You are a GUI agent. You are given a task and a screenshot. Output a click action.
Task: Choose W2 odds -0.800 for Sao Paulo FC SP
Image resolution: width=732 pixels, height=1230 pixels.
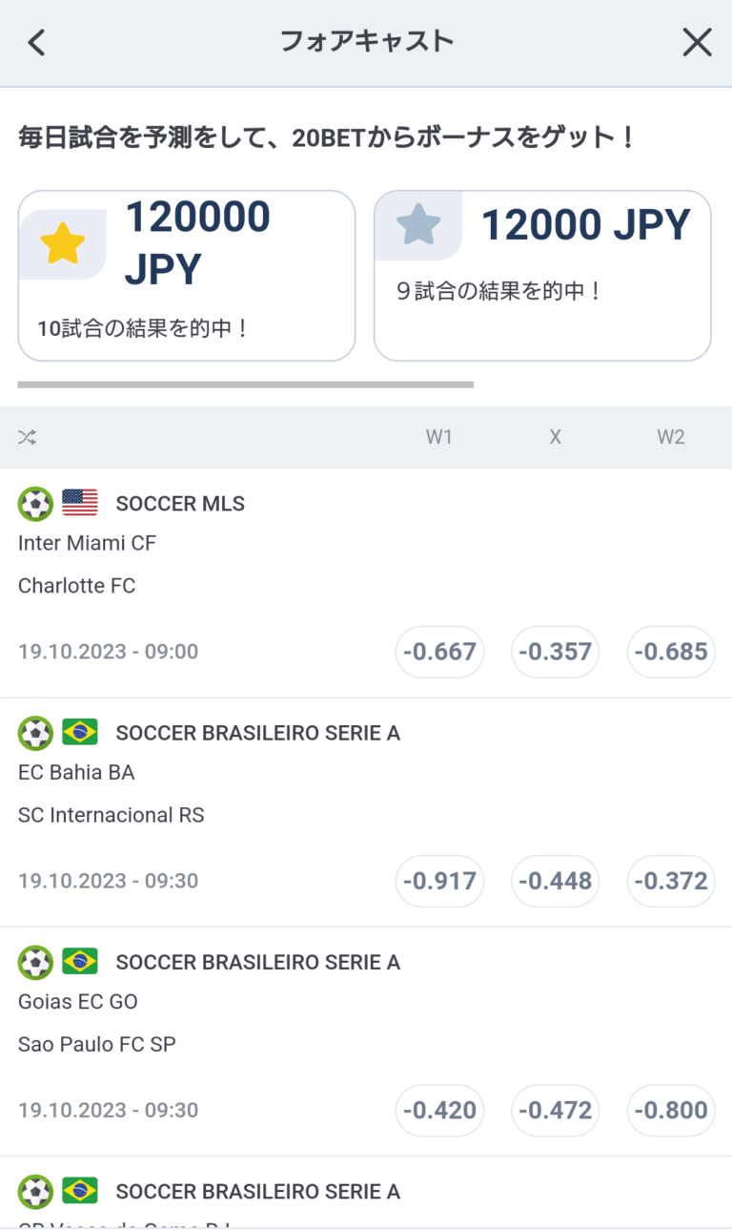671,1110
